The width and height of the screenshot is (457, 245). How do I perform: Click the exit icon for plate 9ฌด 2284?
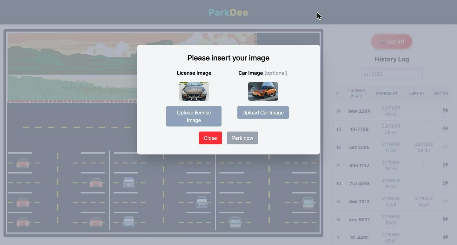pos(446,110)
